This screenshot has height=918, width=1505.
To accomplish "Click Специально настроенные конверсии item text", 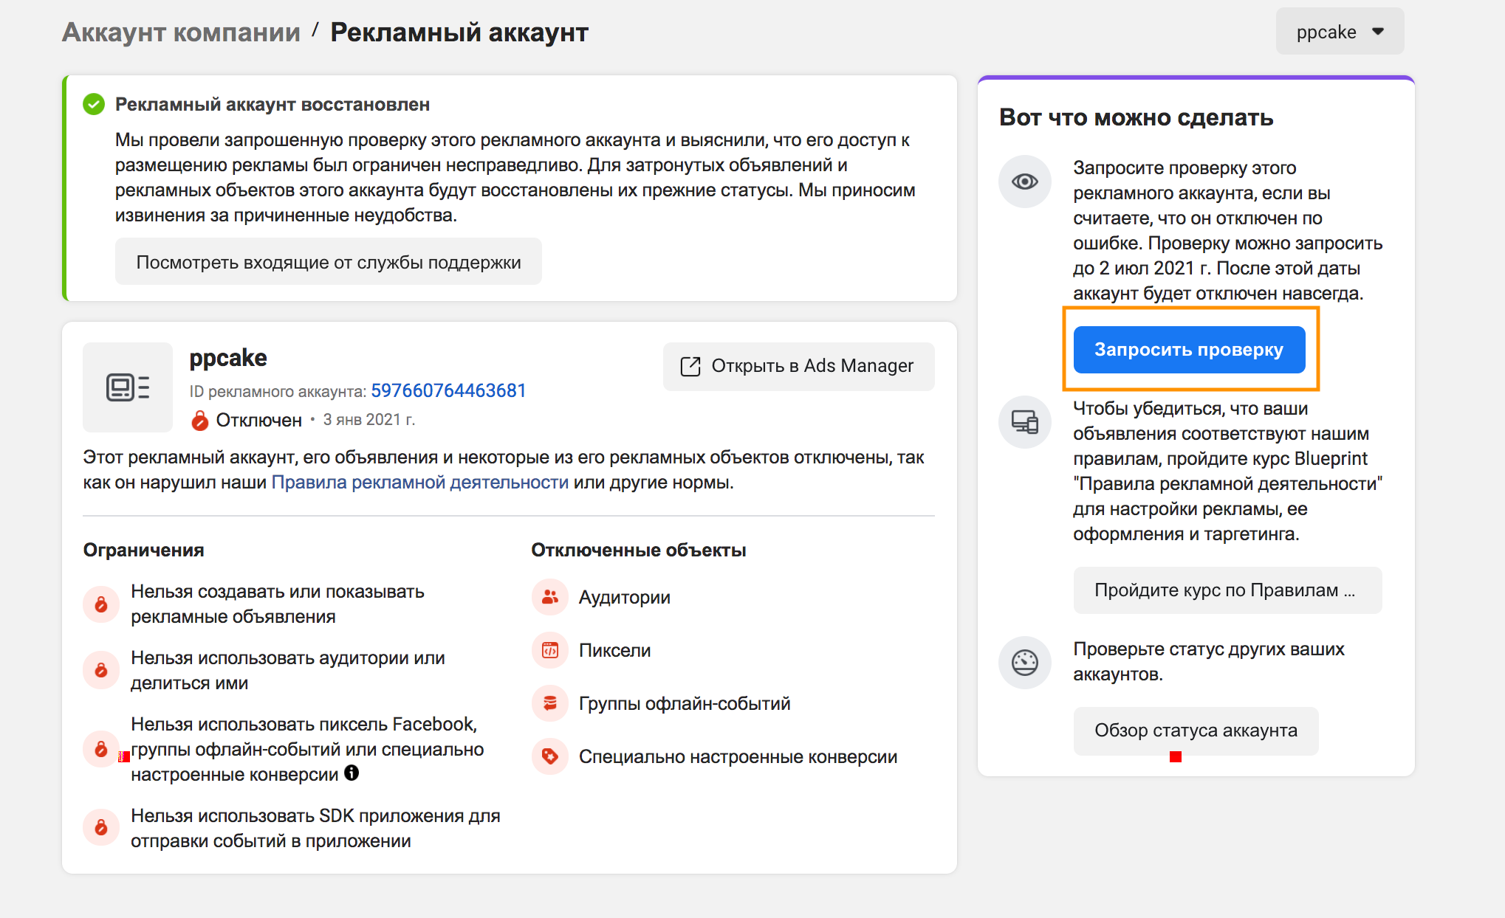I will pyautogui.click(x=738, y=756).
